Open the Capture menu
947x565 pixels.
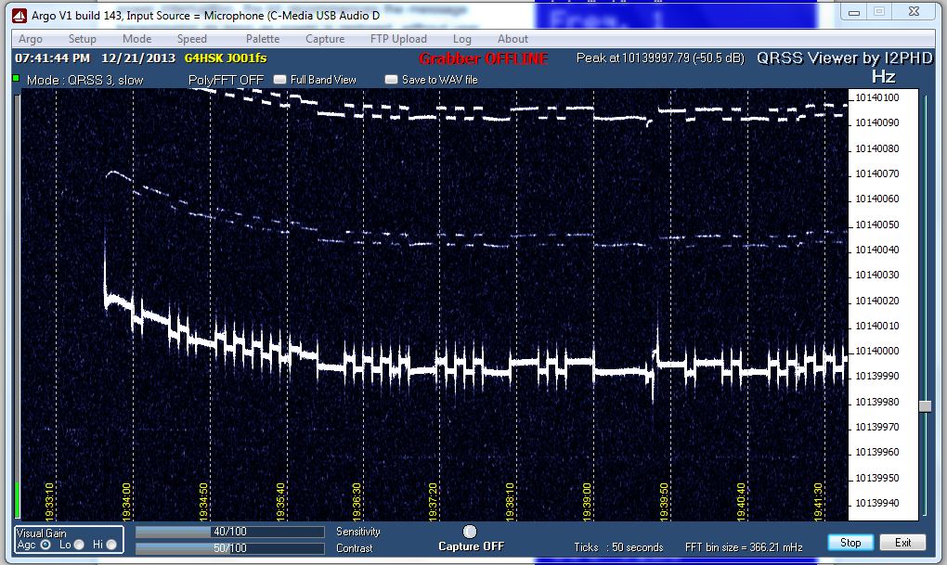(325, 39)
